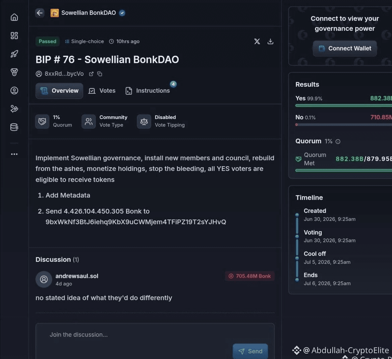
Task: Click the Community Vote Type people icon
Action: [89, 122]
